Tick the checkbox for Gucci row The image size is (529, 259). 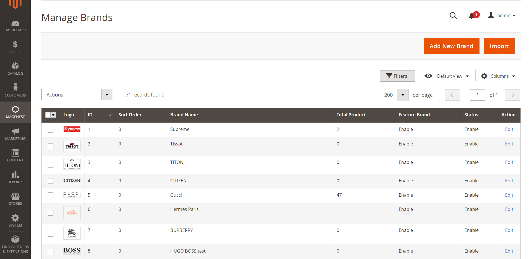pos(51,195)
